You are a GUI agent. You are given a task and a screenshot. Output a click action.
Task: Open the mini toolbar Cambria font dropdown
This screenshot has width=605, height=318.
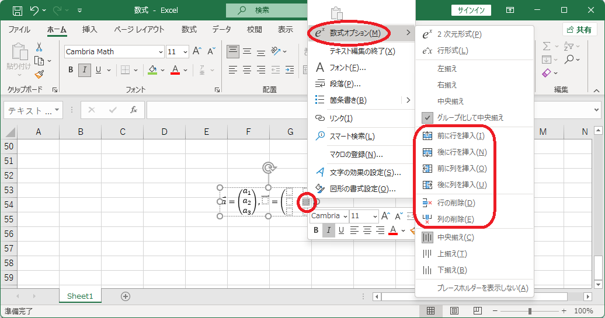tap(345, 216)
